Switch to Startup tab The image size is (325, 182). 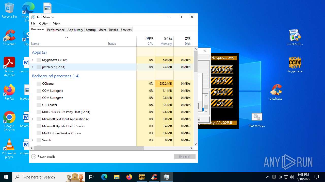coord(91,30)
